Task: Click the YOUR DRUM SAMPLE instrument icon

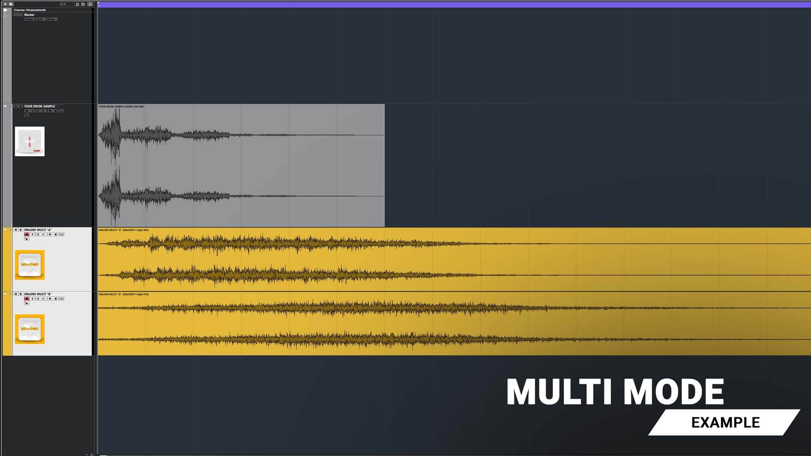Action: coord(30,141)
